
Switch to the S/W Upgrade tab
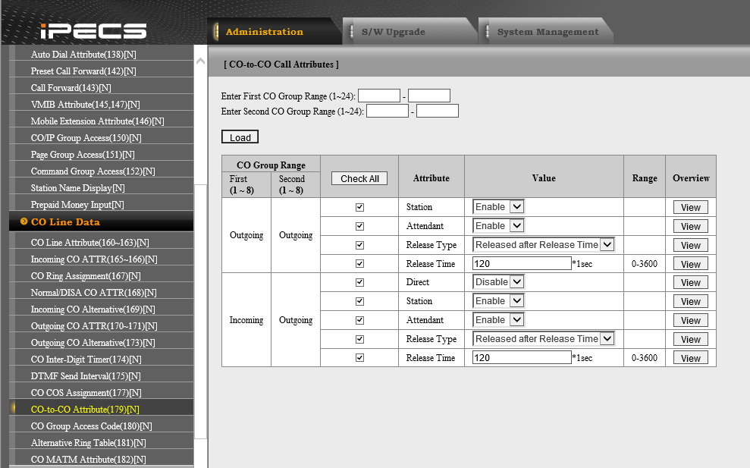pyautogui.click(x=393, y=32)
